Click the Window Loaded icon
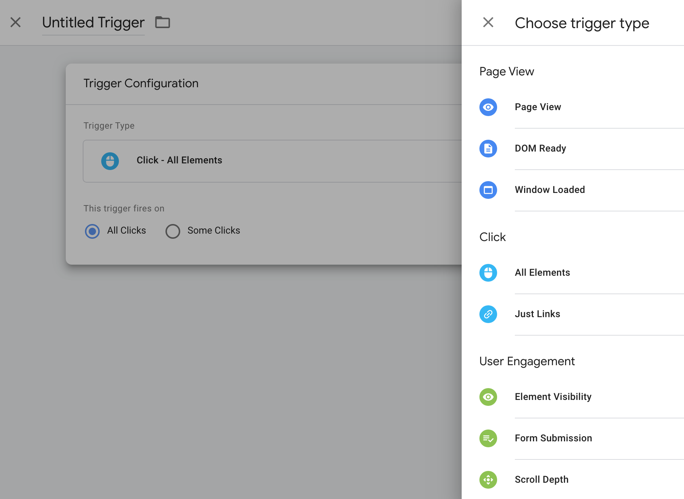 (488, 190)
